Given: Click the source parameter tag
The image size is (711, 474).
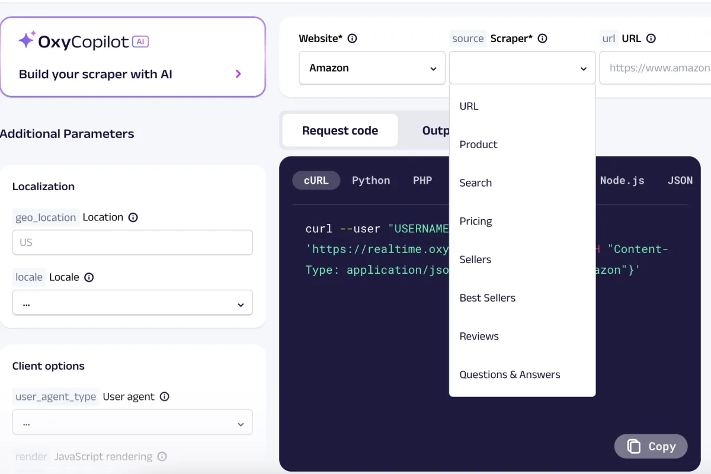Looking at the screenshot, I should pyautogui.click(x=468, y=39).
